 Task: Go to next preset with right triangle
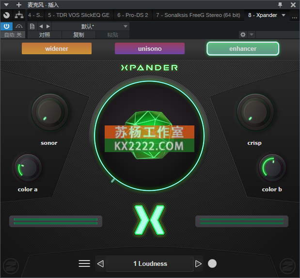click(198, 263)
